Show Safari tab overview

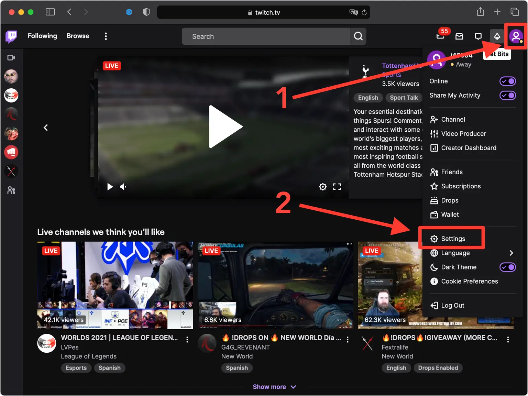[x=515, y=12]
